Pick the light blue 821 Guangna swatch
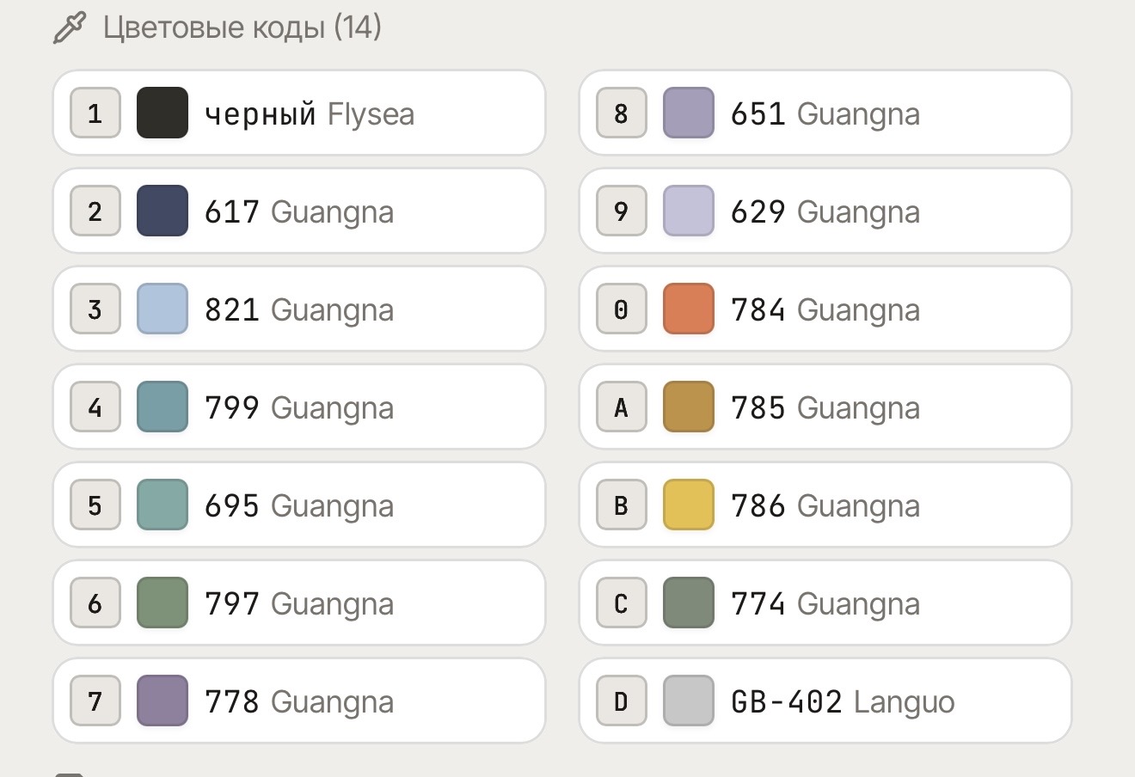 (163, 309)
